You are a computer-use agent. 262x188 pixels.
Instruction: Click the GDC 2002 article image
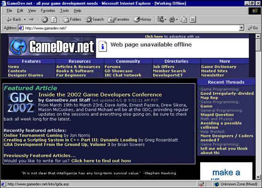coord(21,102)
